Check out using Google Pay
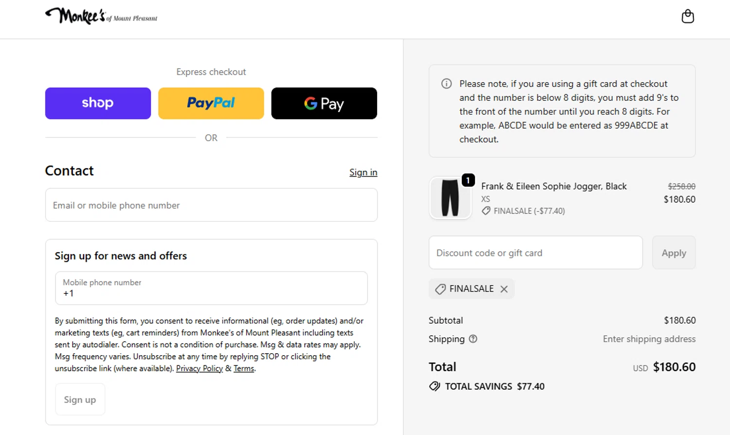The width and height of the screenshot is (730, 435). (324, 103)
